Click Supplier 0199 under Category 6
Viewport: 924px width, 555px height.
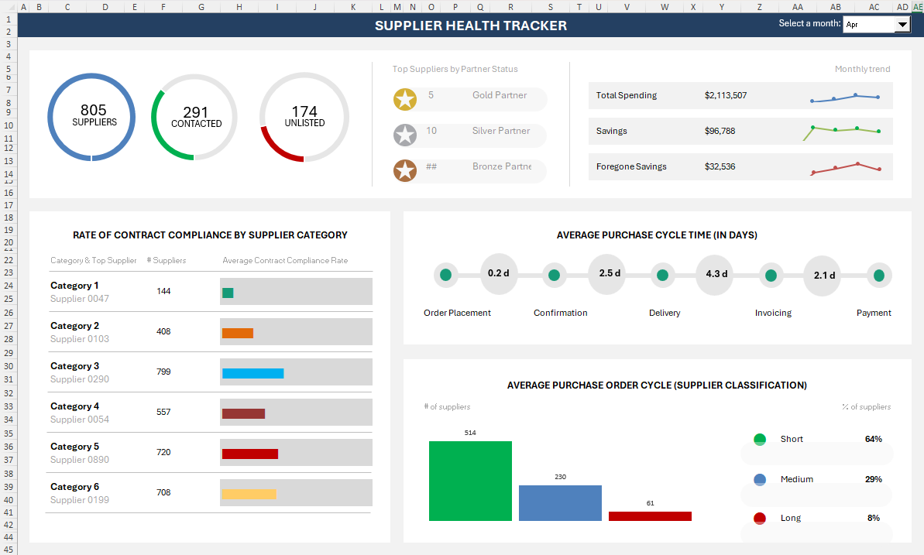click(80, 499)
